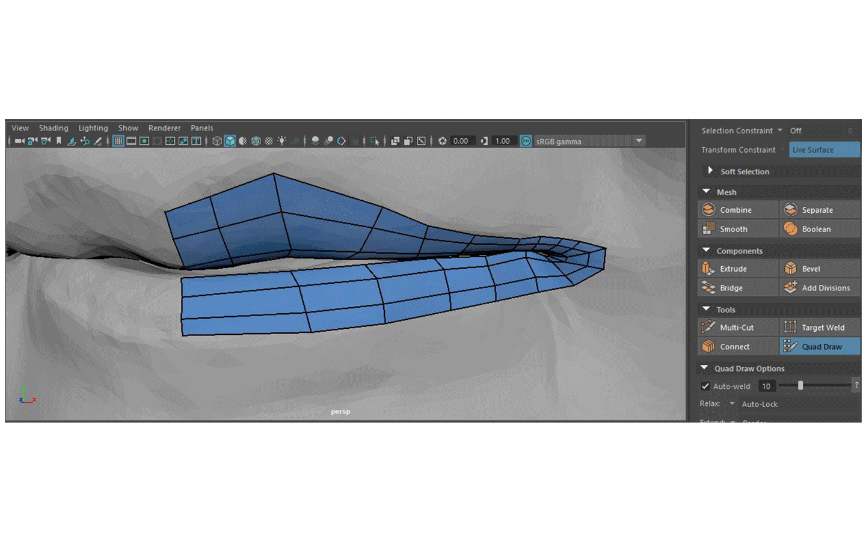Collapse the Quad Draw Options section
The height and width of the screenshot is (541, 866).
click(704, 368)
